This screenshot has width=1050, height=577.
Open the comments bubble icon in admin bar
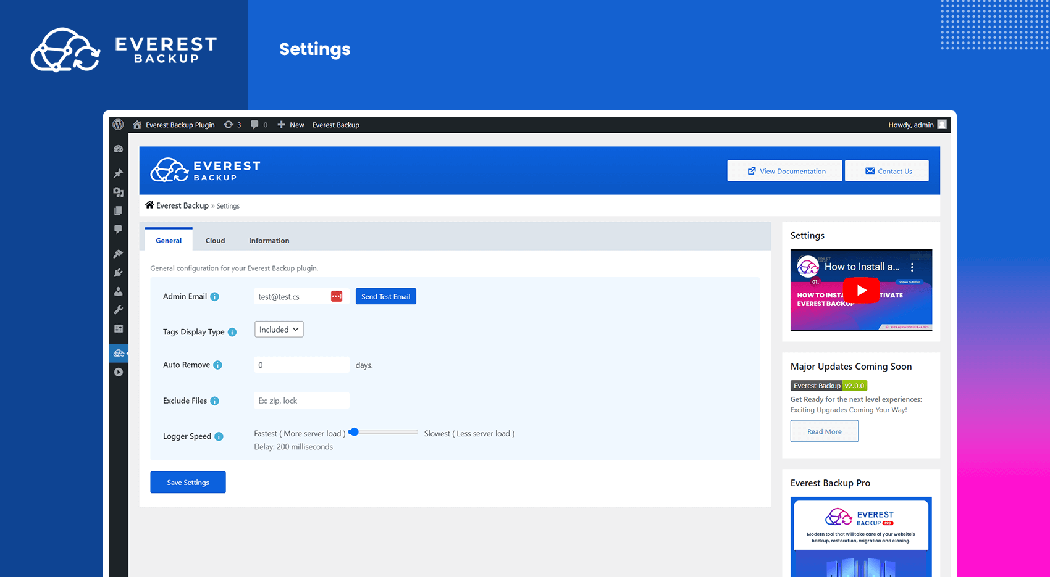pos(254,125)
